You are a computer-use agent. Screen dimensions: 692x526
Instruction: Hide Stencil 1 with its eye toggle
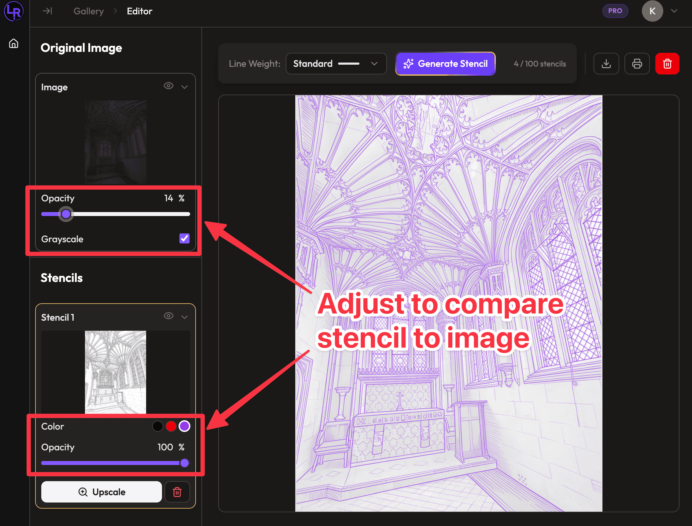click(x=168, y=316)
